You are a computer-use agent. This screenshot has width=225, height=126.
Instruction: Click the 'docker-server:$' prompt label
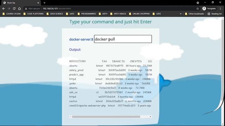(81, 39)
